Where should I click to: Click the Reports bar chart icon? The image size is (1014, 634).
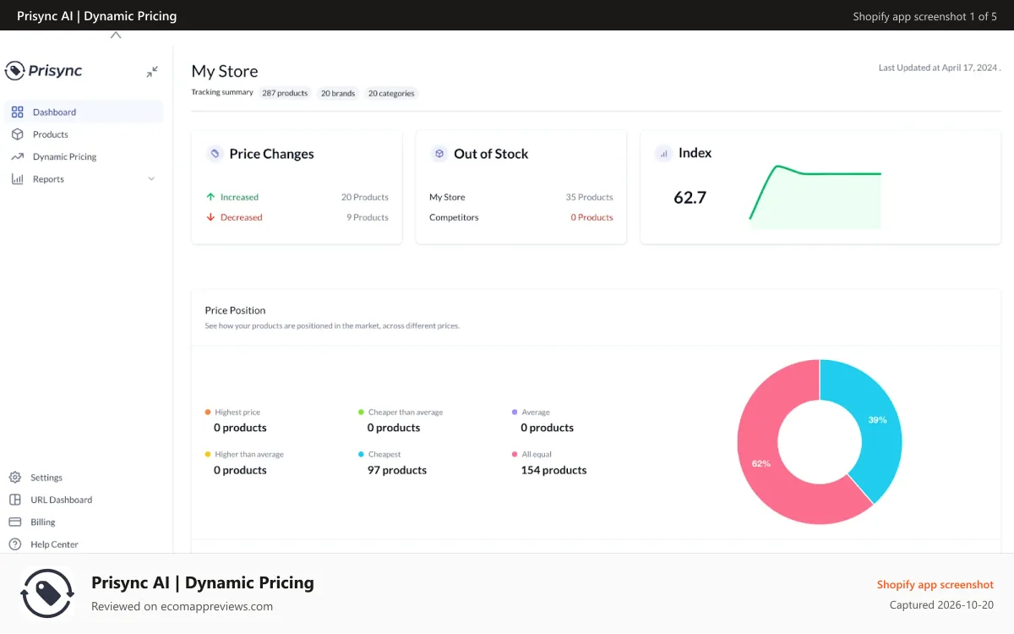(17, 179)
